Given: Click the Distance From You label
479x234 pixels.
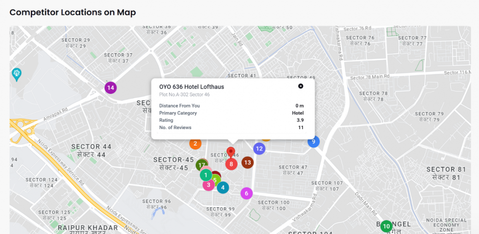Looking at the screenshot, I should click(x=179, y=106).
